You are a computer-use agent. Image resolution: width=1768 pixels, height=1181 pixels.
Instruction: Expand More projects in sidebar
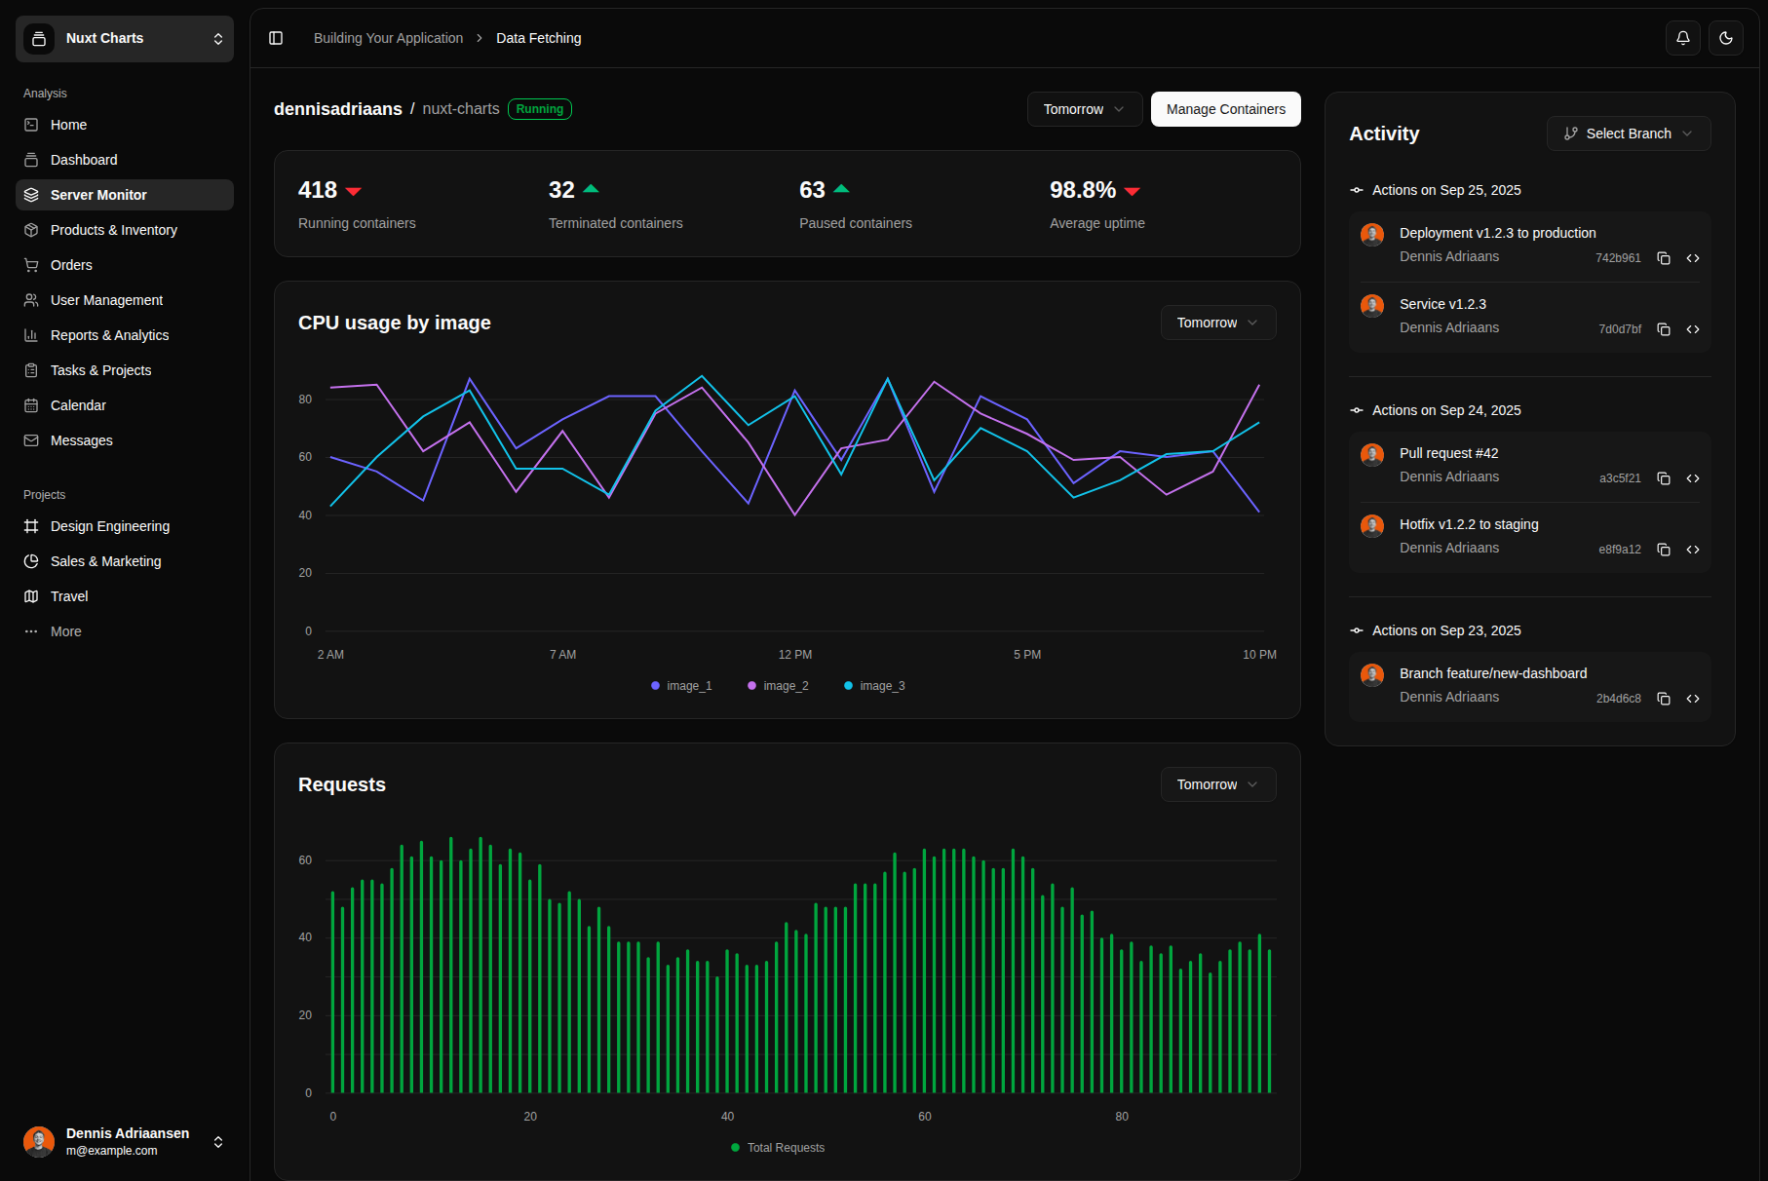coord(65,631)
